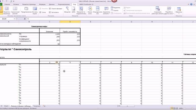
Task: Select Page Break Preview in the status bar
Action: click(177, 108)
